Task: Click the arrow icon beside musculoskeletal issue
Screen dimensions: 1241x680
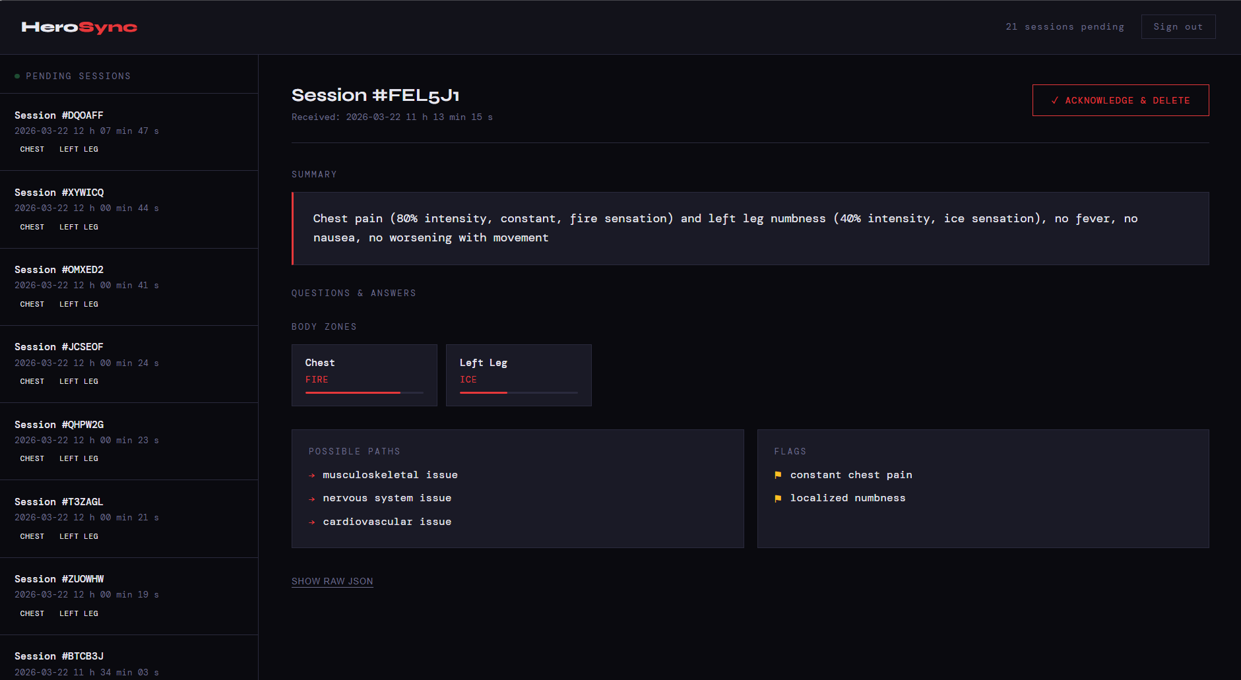Action: click(x=312, y=476)
